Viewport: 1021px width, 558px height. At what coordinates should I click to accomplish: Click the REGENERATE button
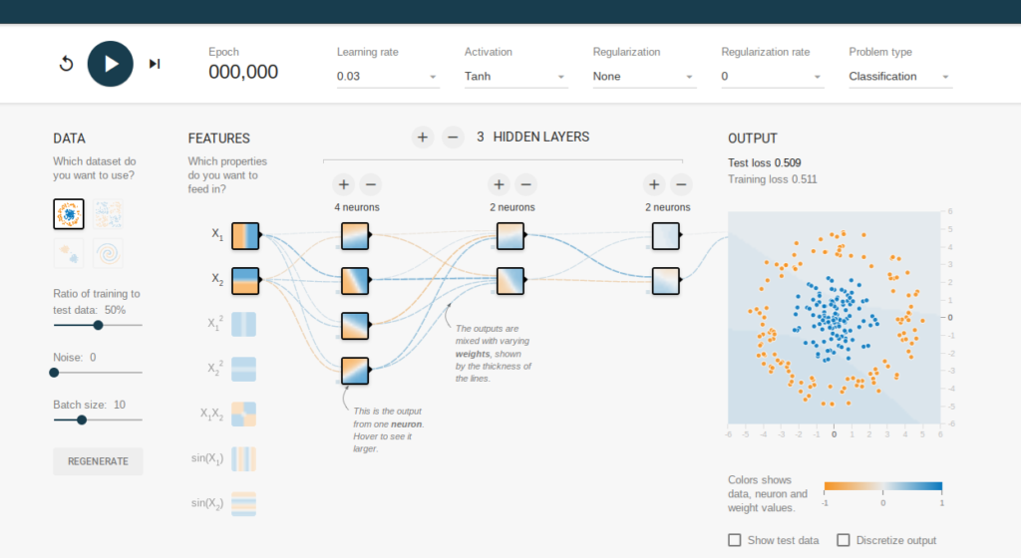(x=98, y=461)
